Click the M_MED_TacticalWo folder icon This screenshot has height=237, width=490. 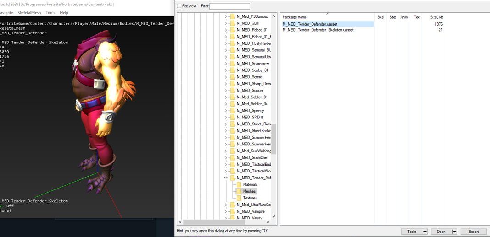(232, 171)
